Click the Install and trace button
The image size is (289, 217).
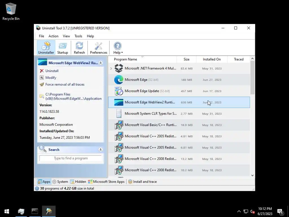click(143, 182)
